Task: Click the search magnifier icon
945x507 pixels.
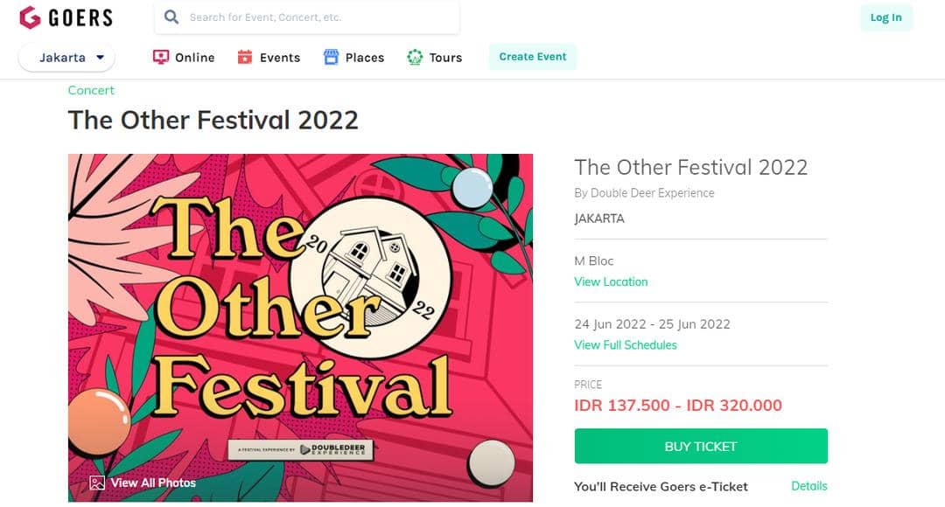Action: pyautogui.click(x=171, y=17)
